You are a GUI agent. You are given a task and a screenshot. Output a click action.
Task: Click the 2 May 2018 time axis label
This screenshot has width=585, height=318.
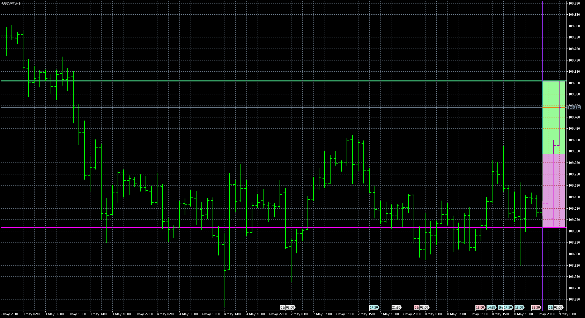click(x=10, y=314)
